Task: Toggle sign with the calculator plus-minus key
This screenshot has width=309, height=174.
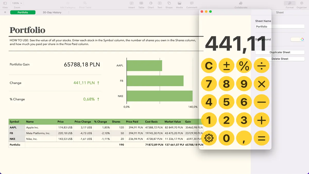Action: [226, 65]
